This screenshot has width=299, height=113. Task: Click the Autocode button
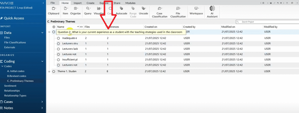click(x=121, y=11)
